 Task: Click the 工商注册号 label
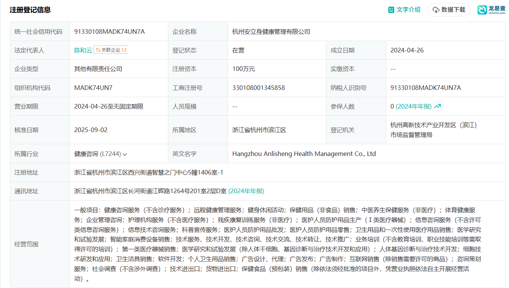point(188,88)
